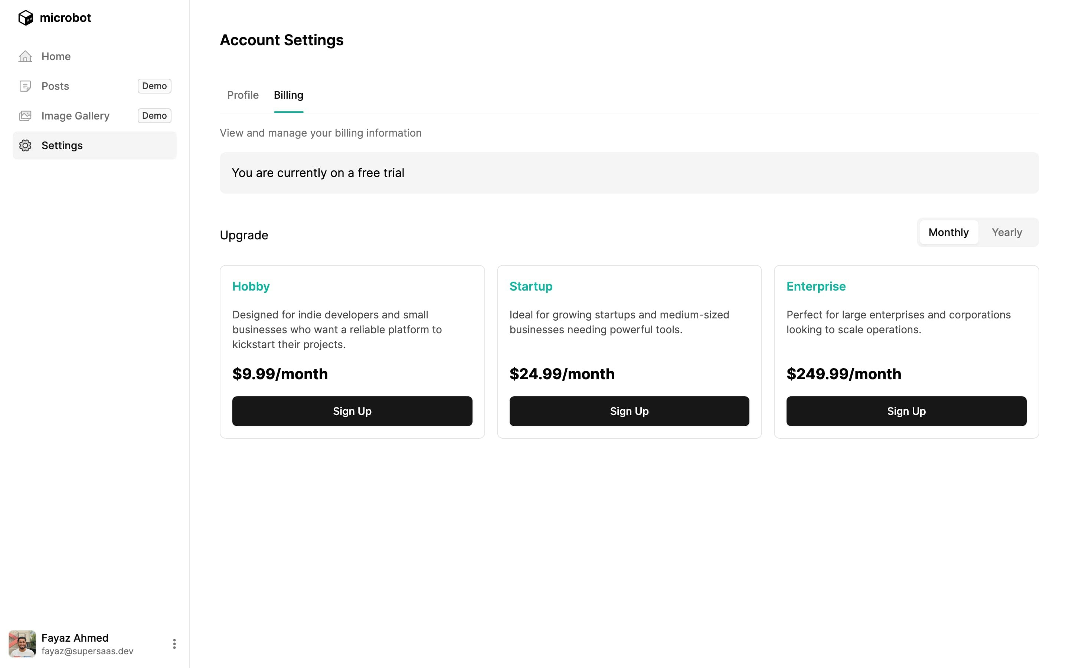Image resolution: width=1069 pixels, height=668 pixels.
Task: Click the fayaz@supersaas.dev email text
Action: 88,651
